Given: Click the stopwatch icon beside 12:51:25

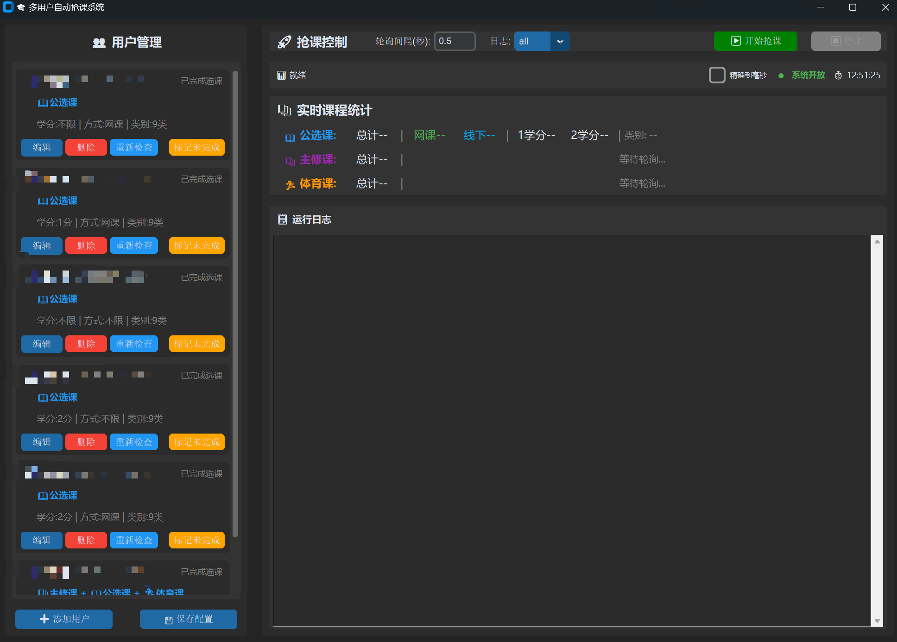Looking at the screenshot, I should click(x=838, y=76).
